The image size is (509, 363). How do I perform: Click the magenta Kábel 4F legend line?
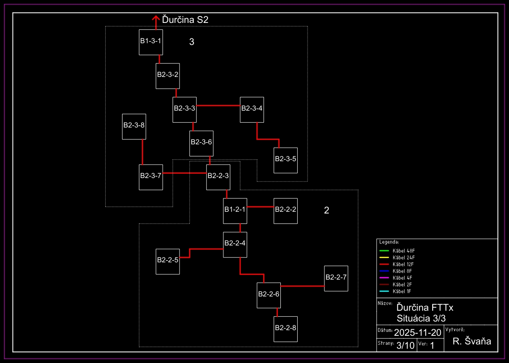pos(384,277)
